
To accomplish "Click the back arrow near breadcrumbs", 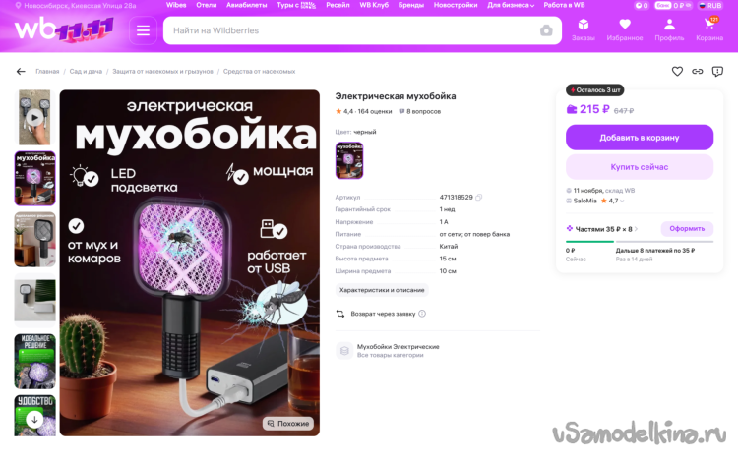I will coord(21,71).
